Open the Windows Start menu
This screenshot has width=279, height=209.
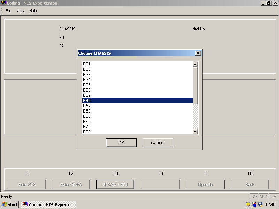[x=10, y=204]
